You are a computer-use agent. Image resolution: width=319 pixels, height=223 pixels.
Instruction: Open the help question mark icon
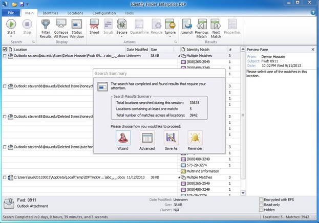[x=313, y=13]
